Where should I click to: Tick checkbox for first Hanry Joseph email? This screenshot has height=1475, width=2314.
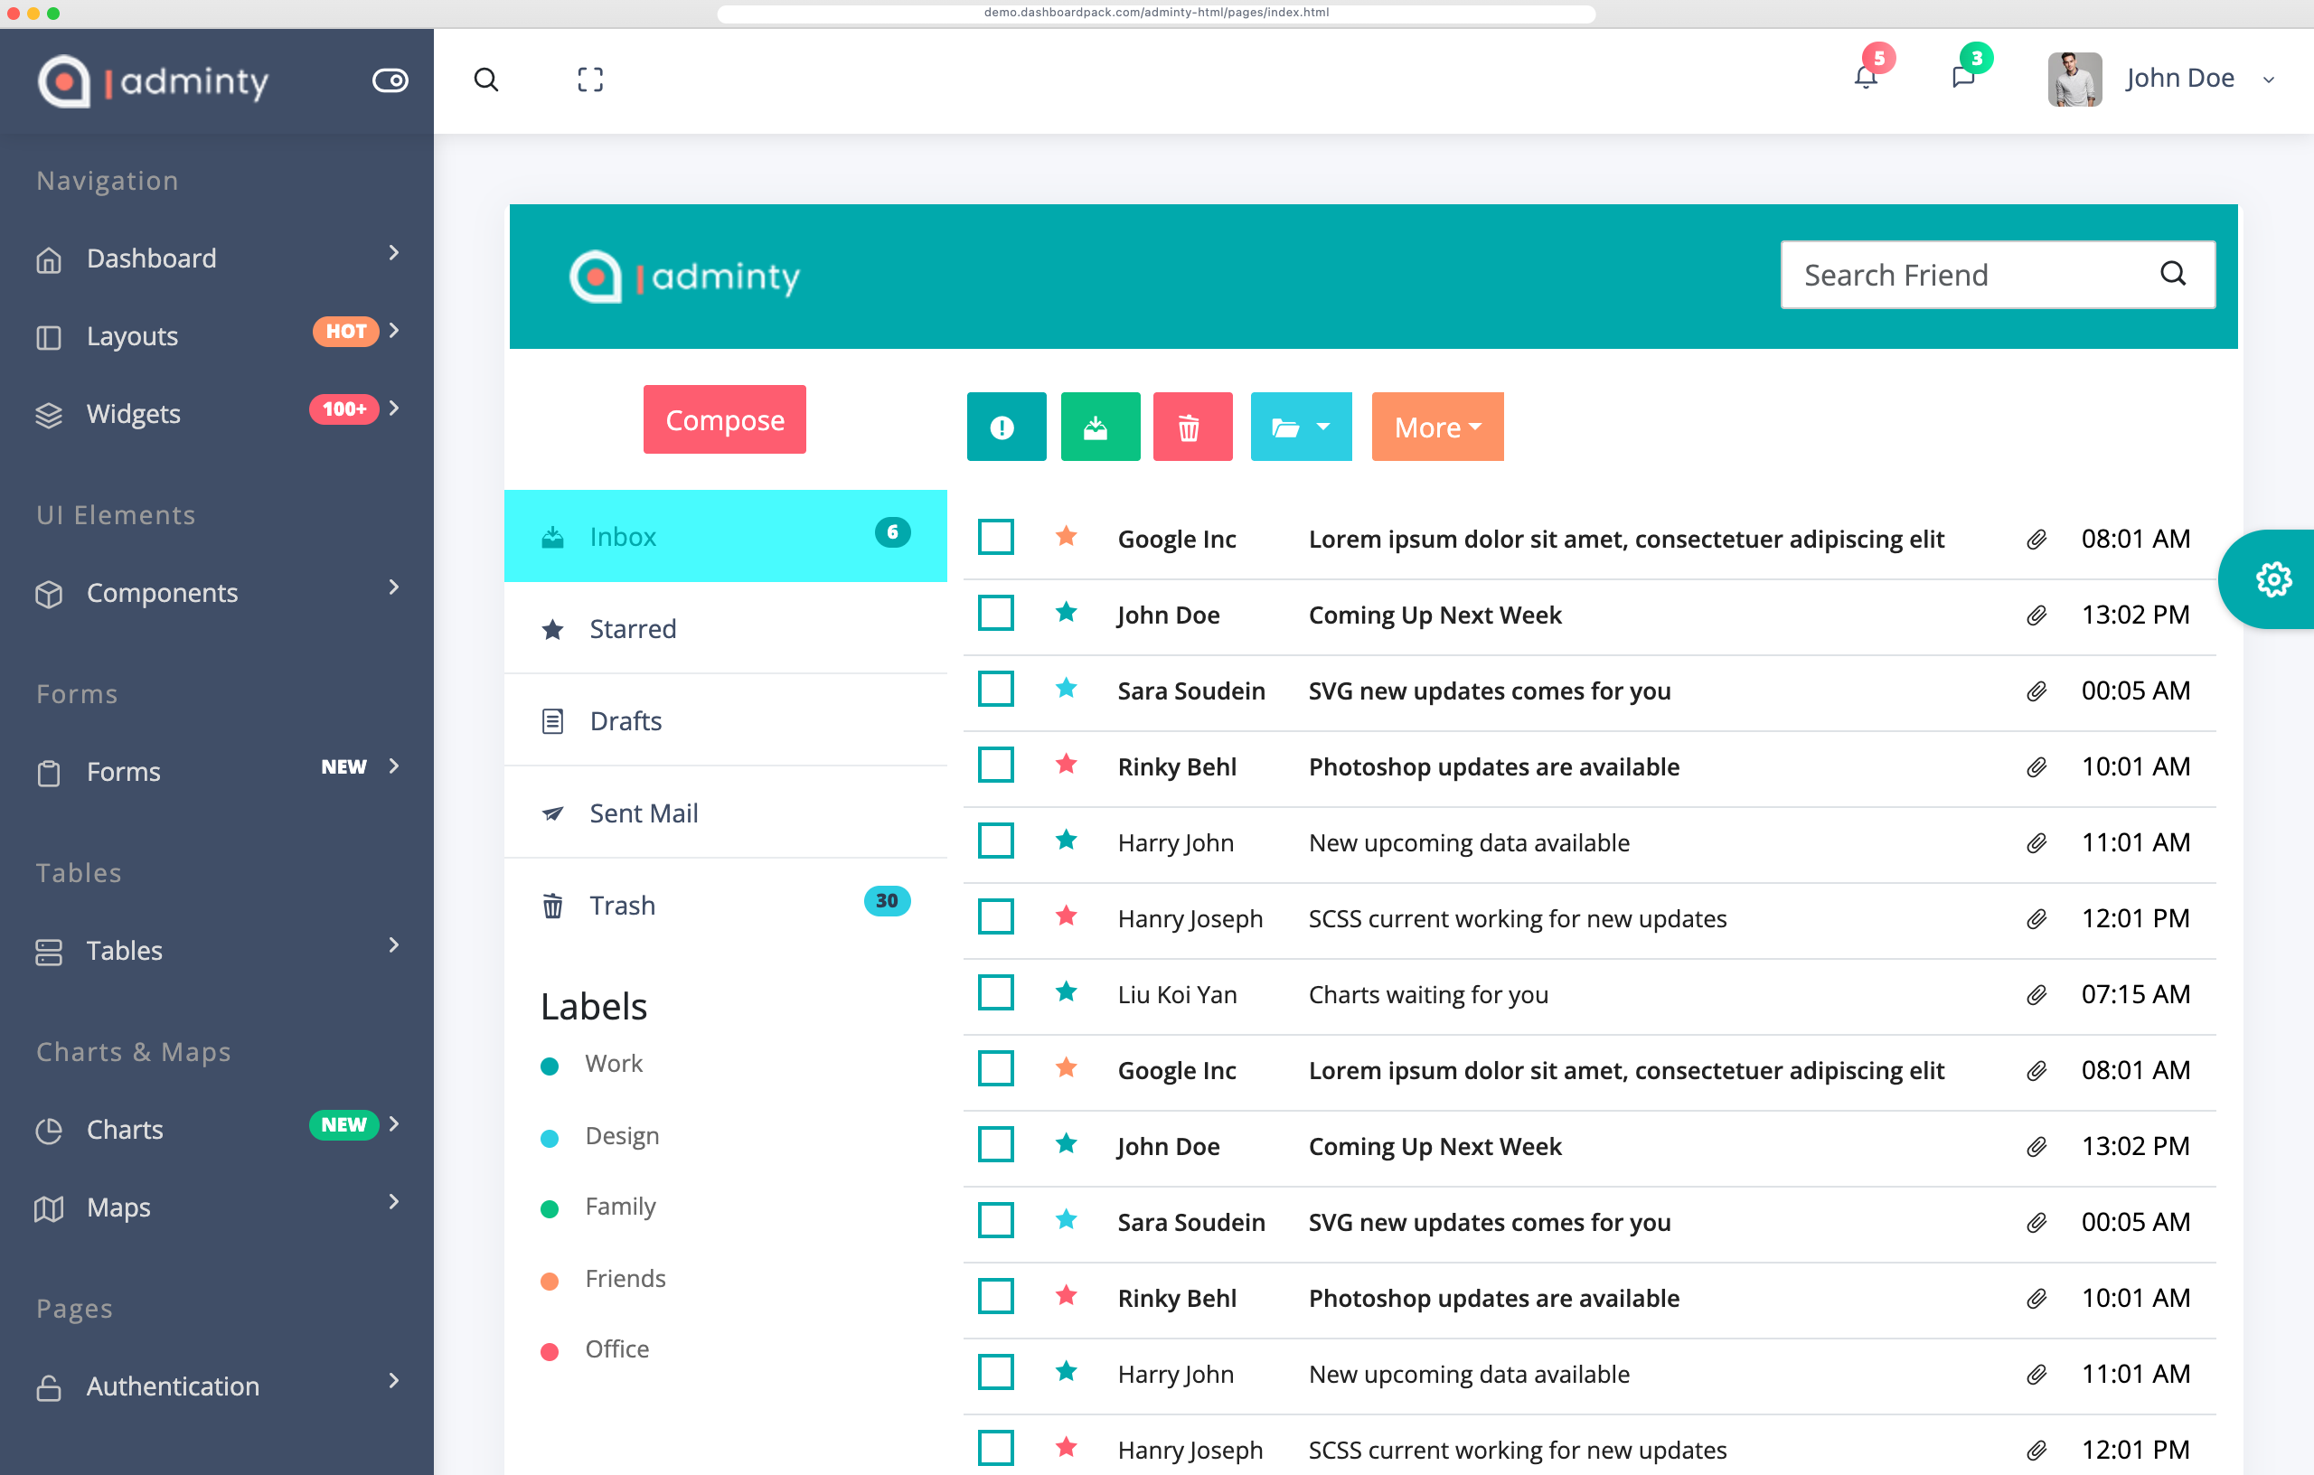coord(995,916)
